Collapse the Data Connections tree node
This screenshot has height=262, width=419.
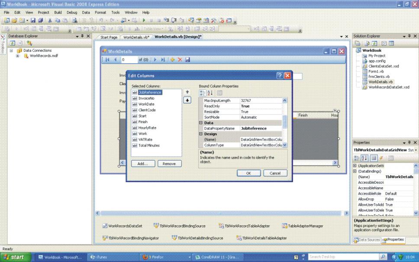click(11, 51)
